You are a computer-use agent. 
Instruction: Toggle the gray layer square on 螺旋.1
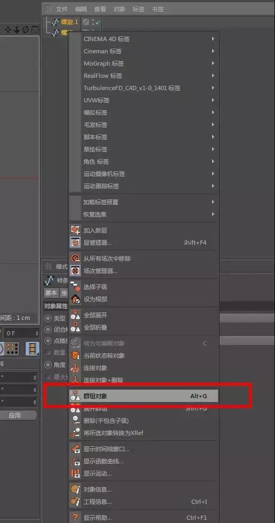pyautogui.click(x=86, y=22)
